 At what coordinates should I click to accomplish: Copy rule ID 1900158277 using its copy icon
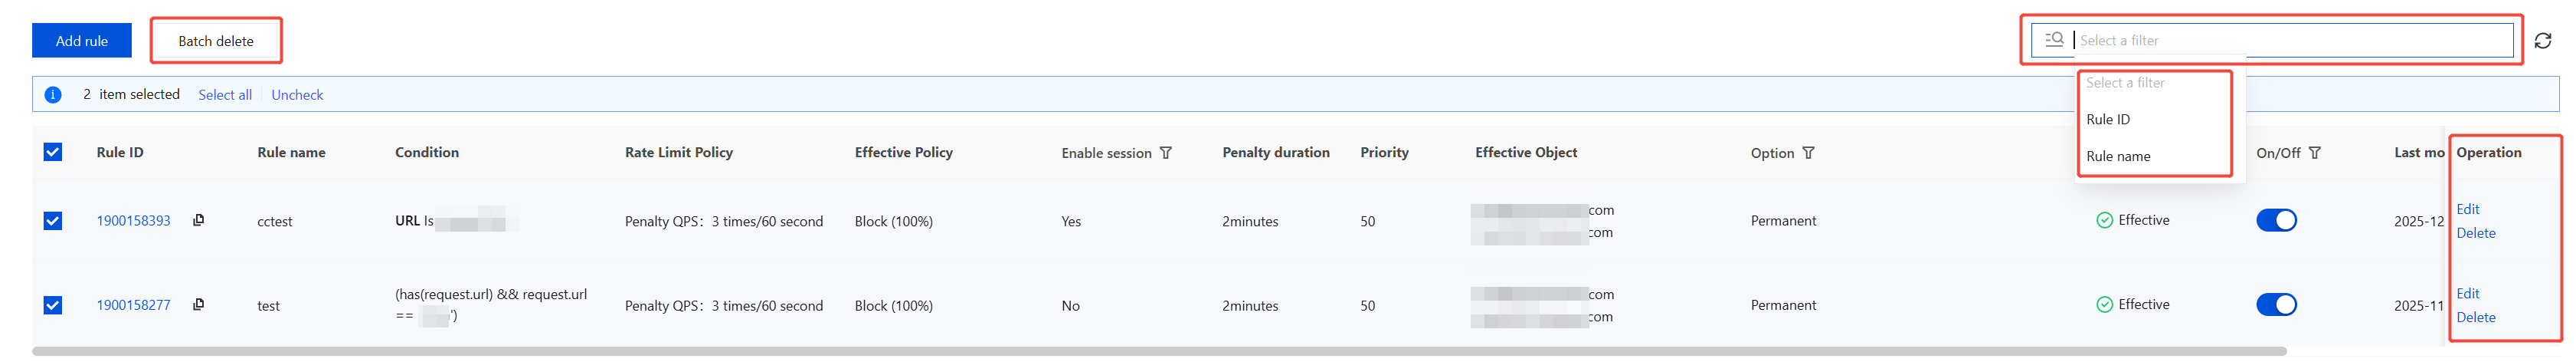pyautogui.click(x=198, y=304)
